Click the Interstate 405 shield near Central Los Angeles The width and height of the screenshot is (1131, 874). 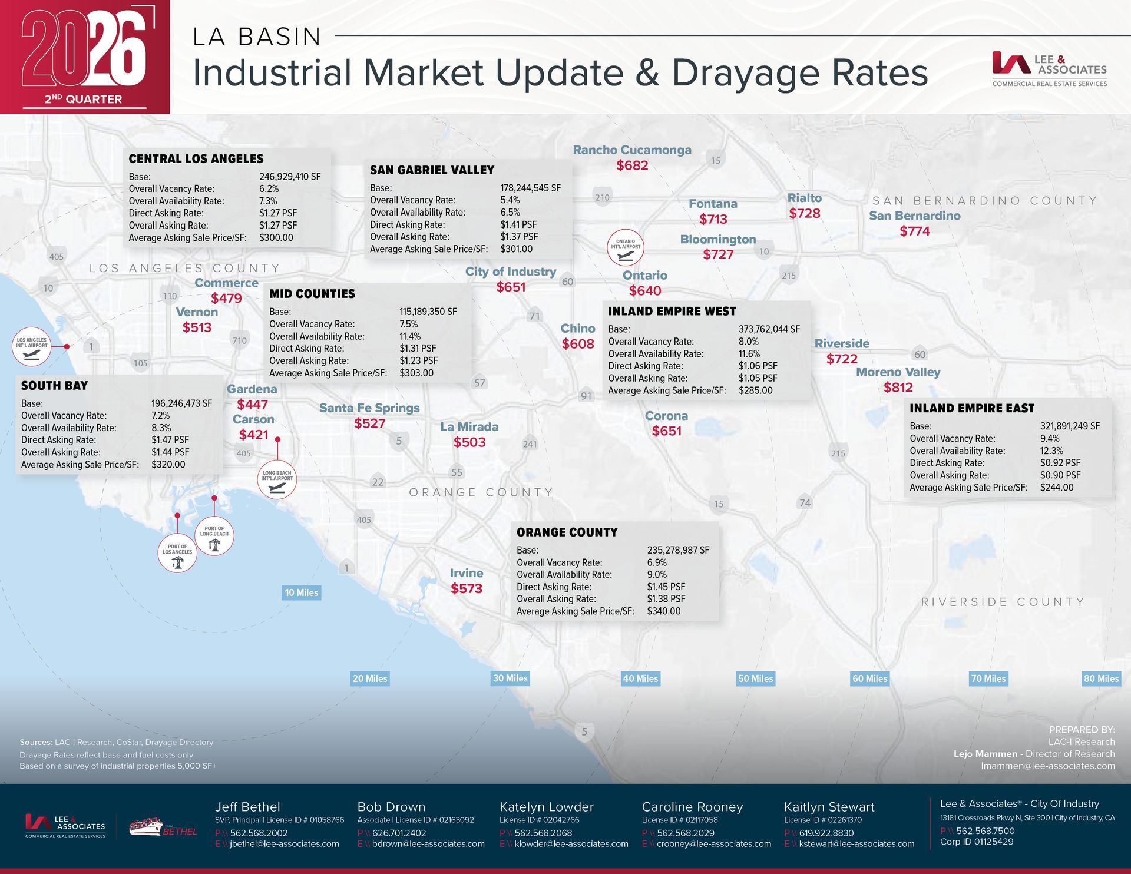pos(56,256)
